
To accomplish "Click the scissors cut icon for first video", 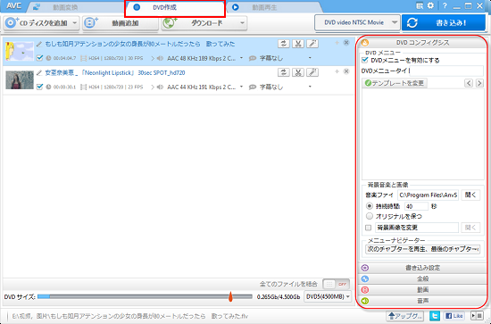I will tap(298, 44).
